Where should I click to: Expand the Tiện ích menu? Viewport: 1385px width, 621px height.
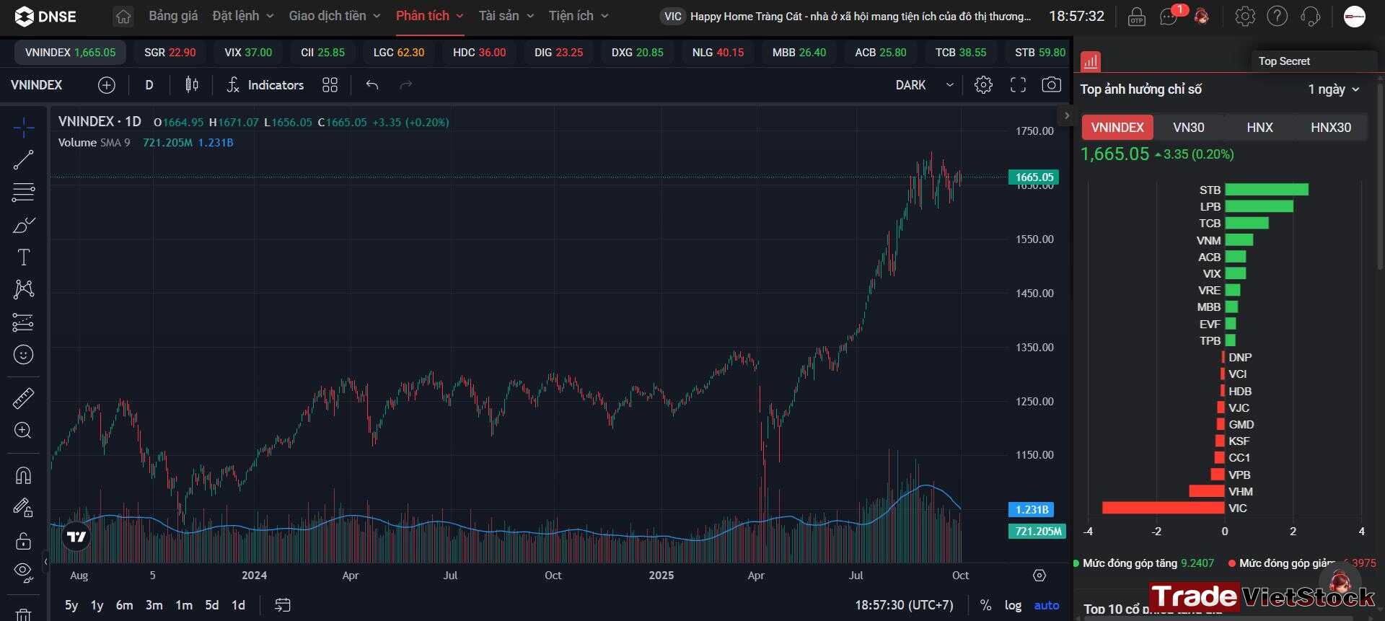point(579,16)
